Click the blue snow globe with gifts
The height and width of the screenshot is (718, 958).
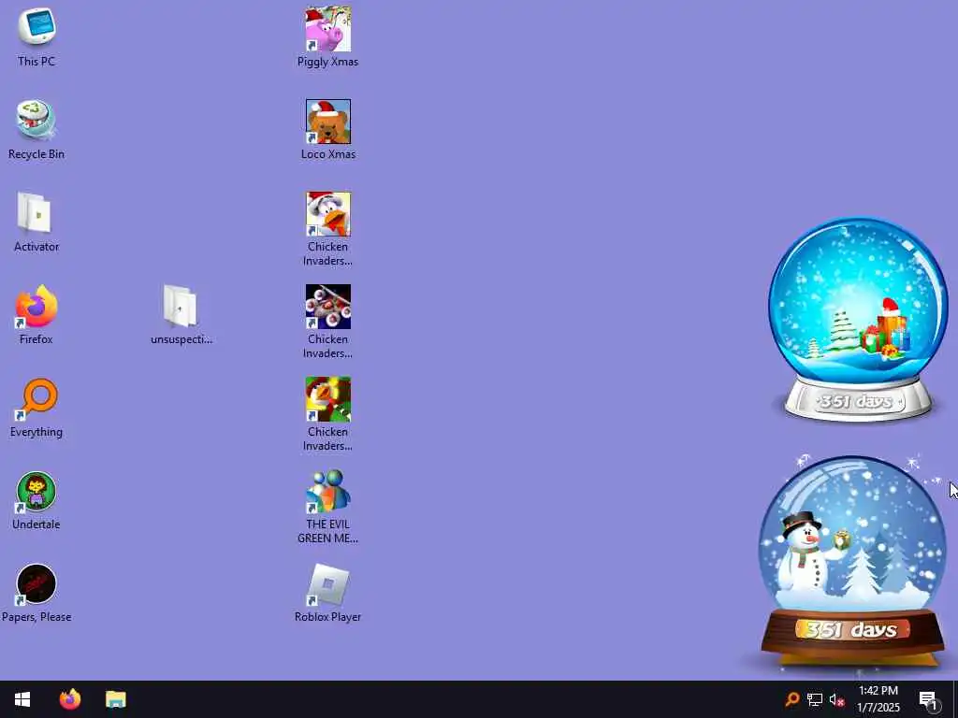pyautogui.click(x=857, y=319)
